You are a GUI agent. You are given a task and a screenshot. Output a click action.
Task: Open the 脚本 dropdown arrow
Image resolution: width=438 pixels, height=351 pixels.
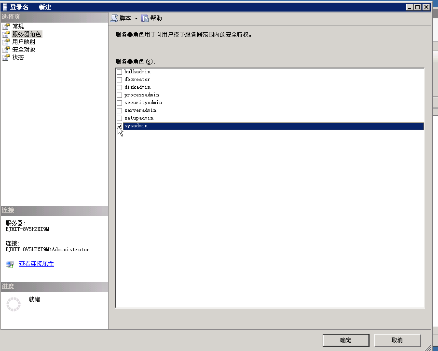[x=136, y=18]
